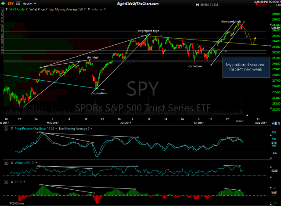Select the 'divergent high' annotation on July peak
281x206 pixels.
(x=231, y=22)
